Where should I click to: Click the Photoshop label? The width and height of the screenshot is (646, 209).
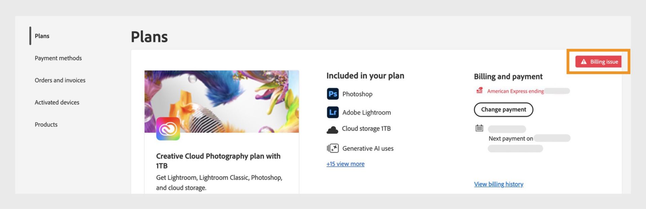[x=357, y=94]
